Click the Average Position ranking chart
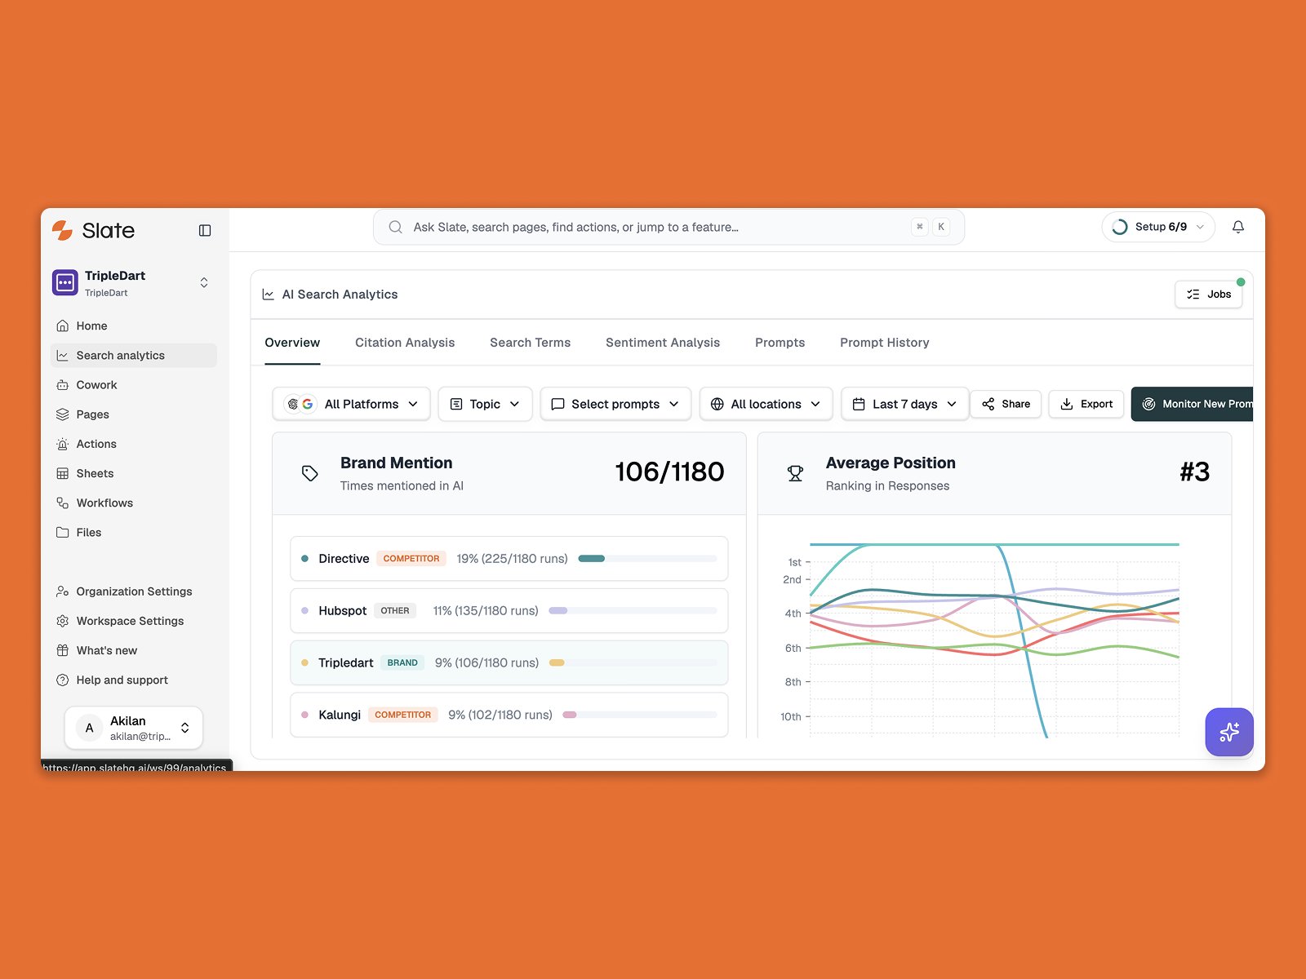1306x979 pixels. pyautogui.click(x=994, y=640)
